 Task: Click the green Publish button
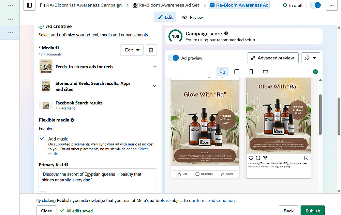coord(313,211)
